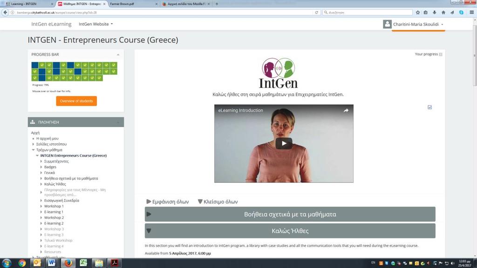
Task: Switch to the Αρχική σελίδα του Mozilla tab
Action: pos(186,4)
